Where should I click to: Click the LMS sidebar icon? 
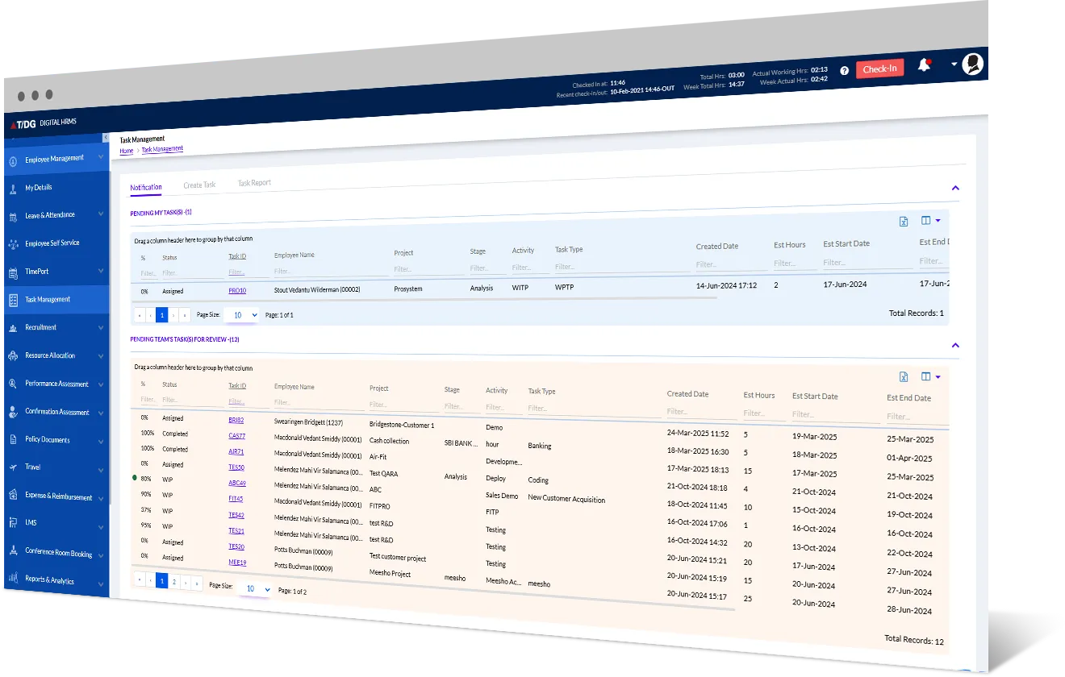coord(13,523)
